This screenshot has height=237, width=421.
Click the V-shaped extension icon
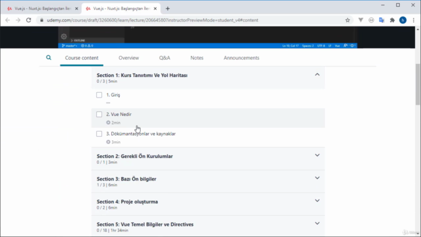point(360,20)
